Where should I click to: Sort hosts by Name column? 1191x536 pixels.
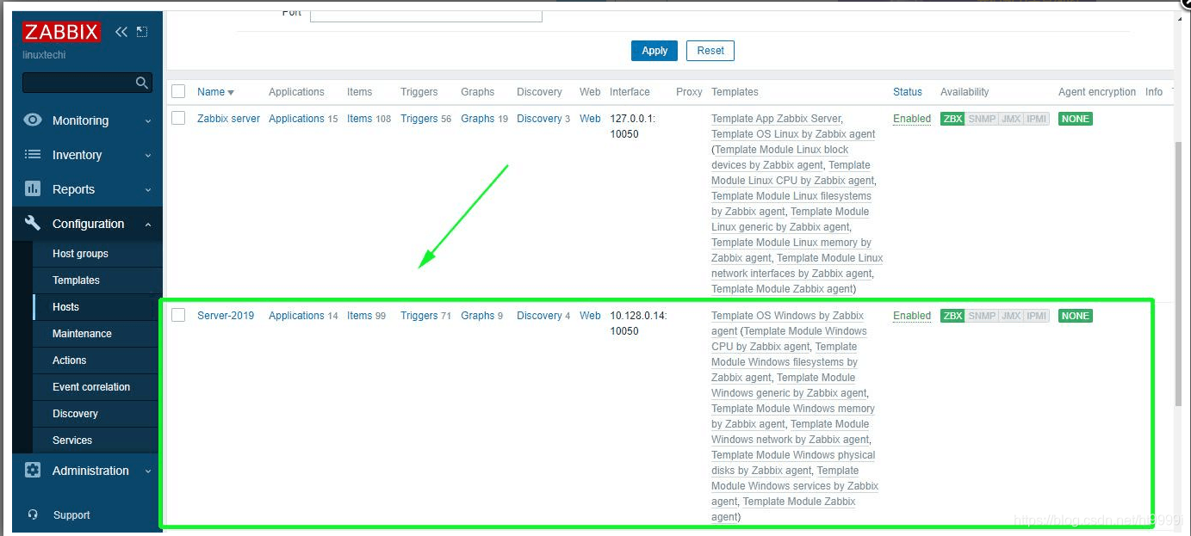pyautogui.click(x=215, y=92)
